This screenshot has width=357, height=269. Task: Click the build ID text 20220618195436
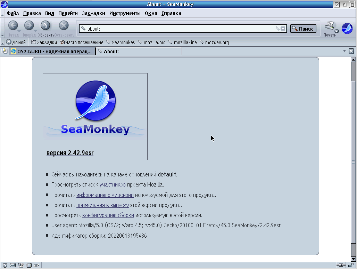pos(127,236)
